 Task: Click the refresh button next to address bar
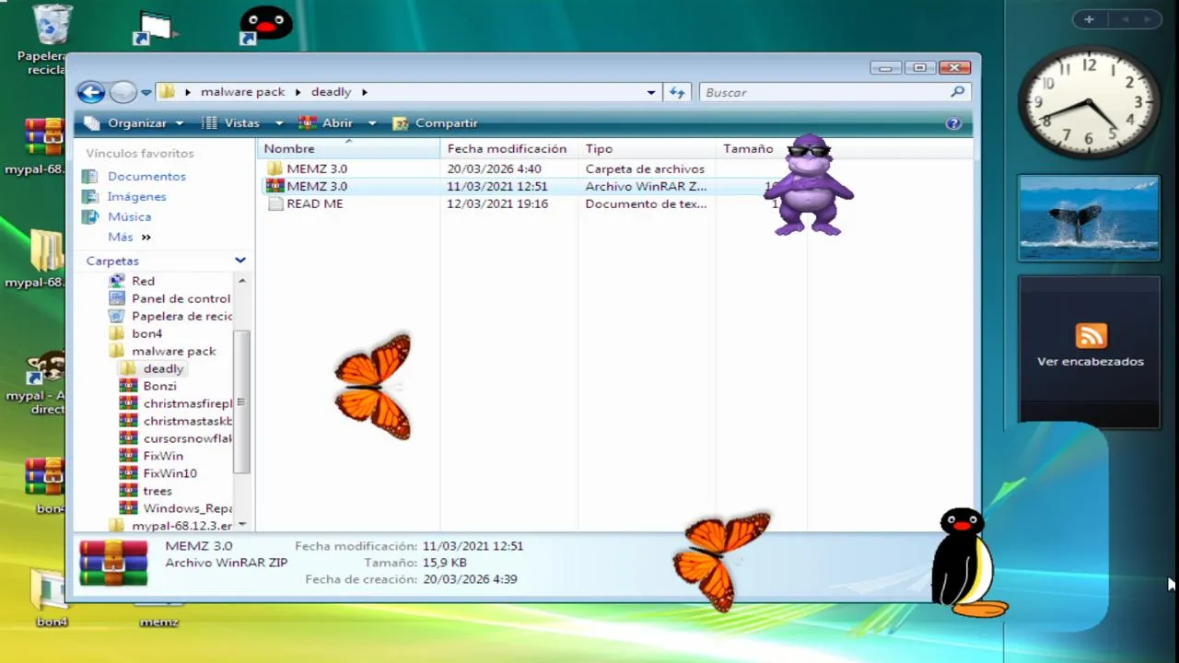677,92
